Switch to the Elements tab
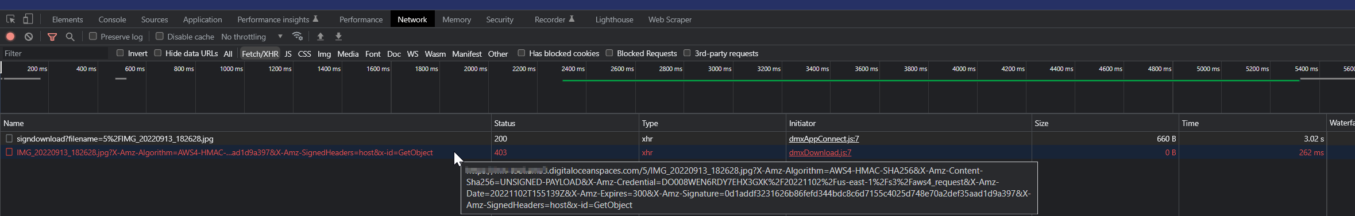Image resolution: width=1355 pixels, height=216 pixels. pos(67,19)
